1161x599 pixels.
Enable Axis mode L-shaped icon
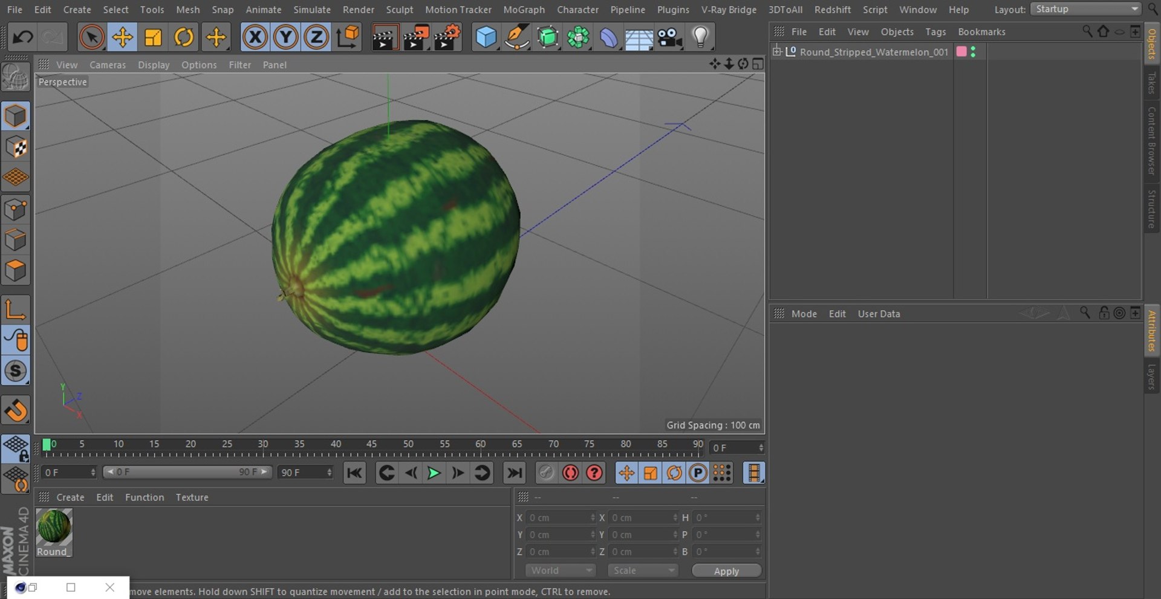coord(16,309)
